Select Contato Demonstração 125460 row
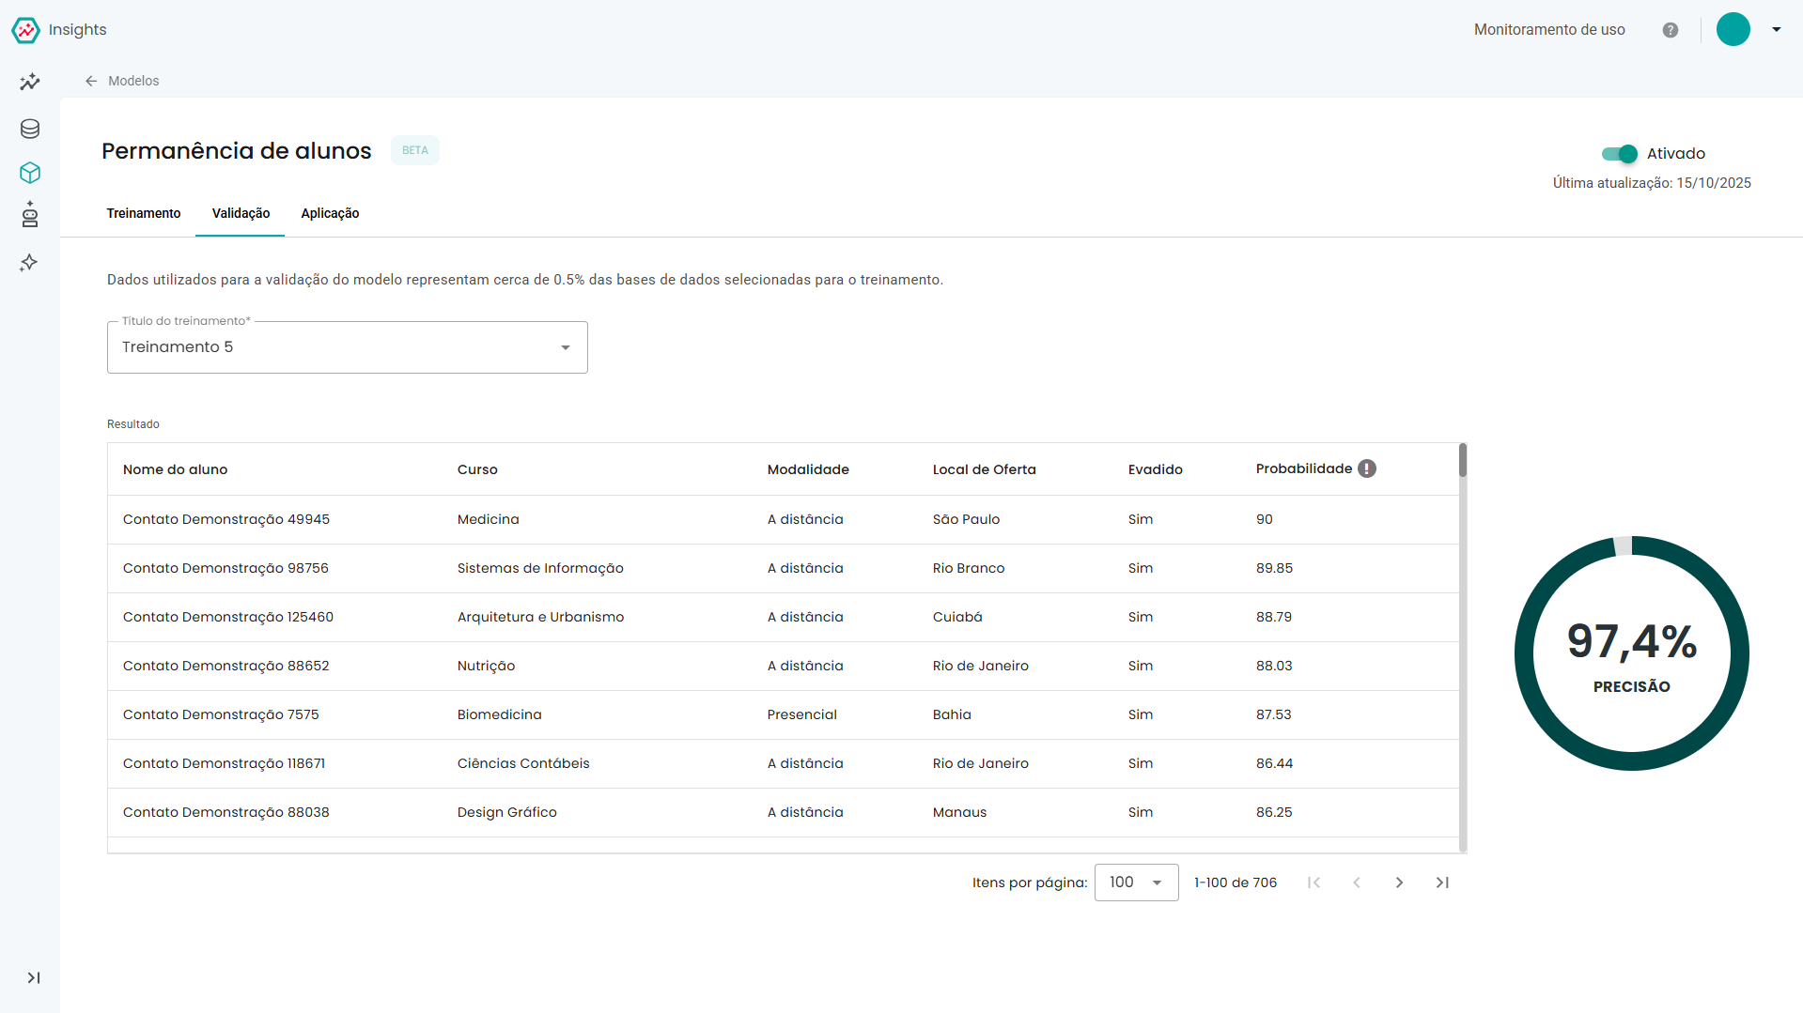Viewport: 1803px width, 1013px height. (784, 617)
